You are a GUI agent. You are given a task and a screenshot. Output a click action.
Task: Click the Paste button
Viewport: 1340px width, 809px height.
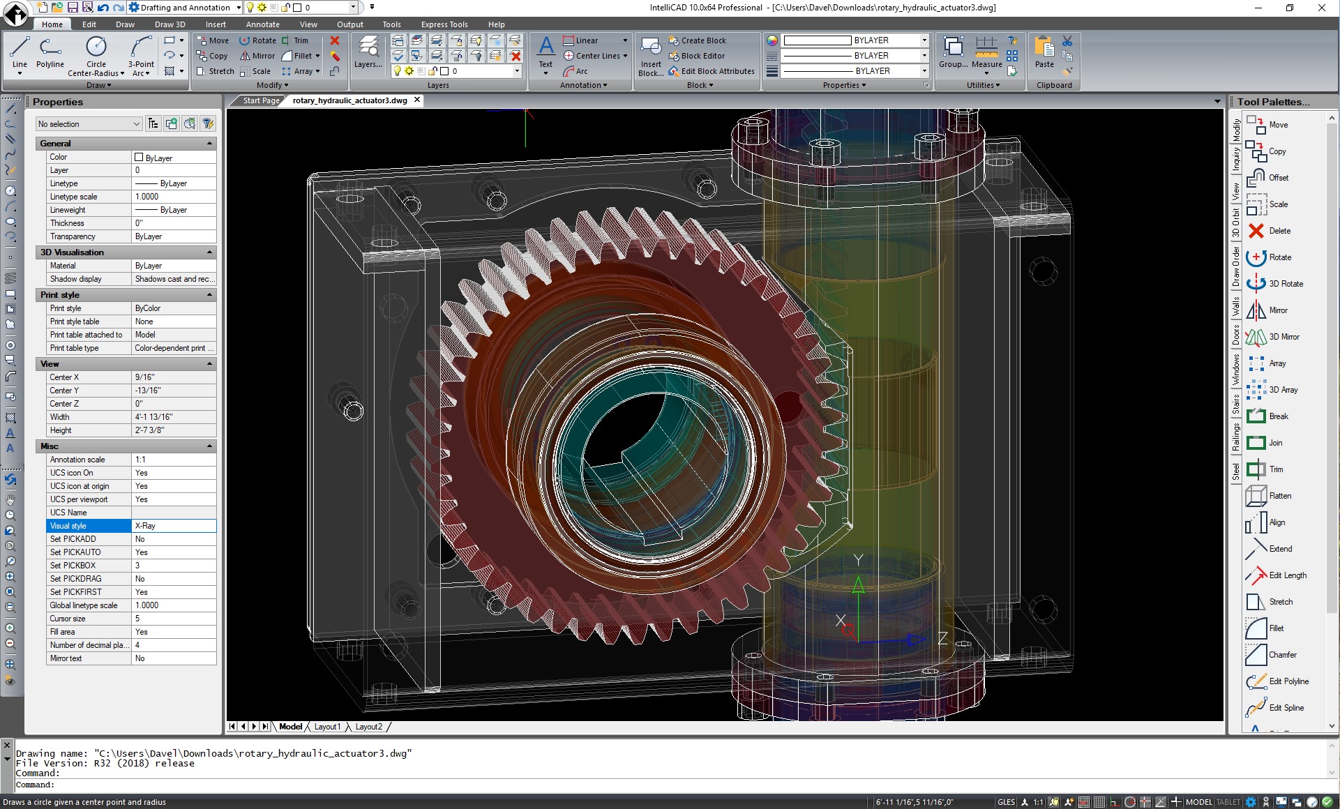(x=1044, y=54)
